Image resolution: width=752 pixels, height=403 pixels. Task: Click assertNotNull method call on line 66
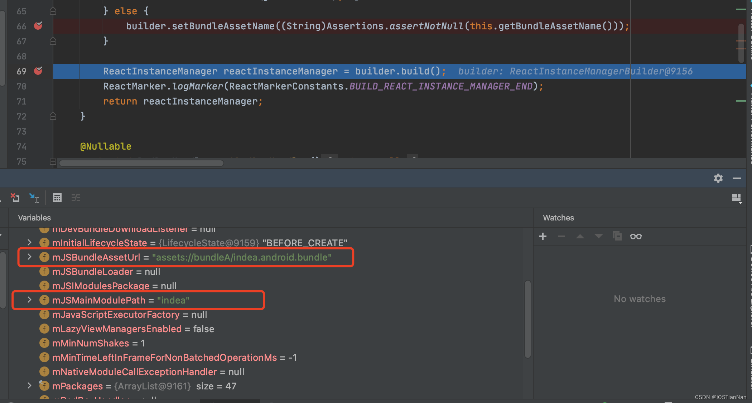pyautogui.click(x=426, y=26)
